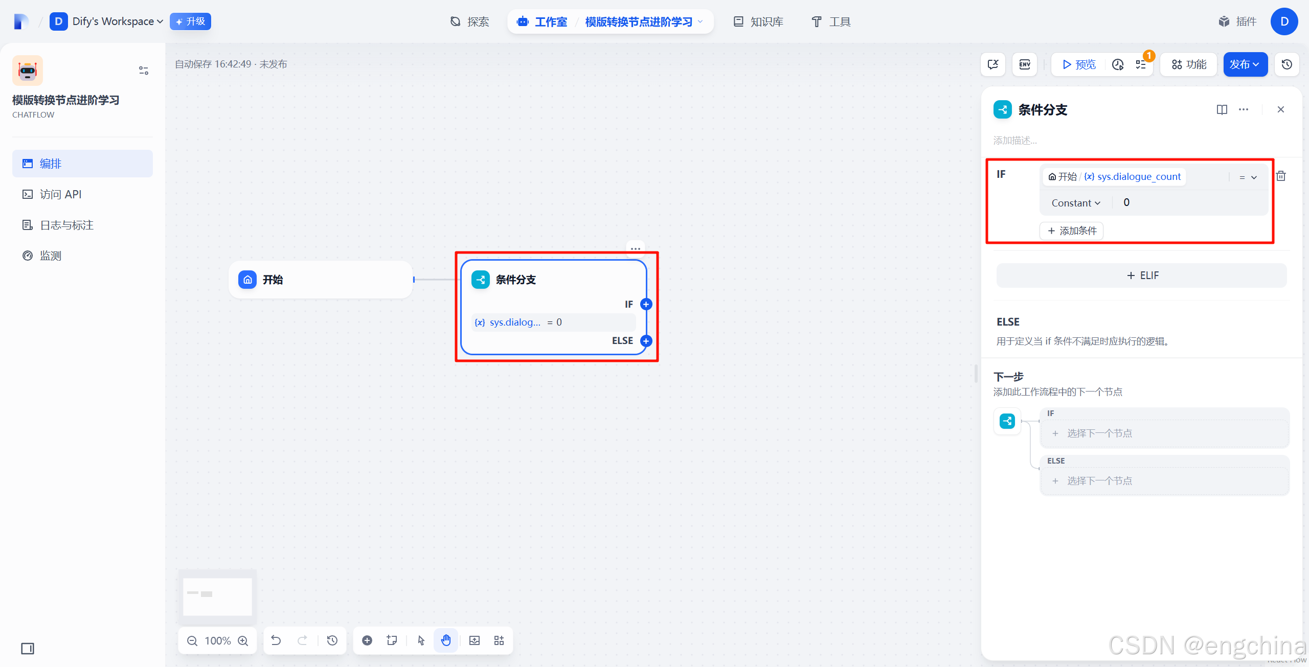Image resolution: width=1309 pixels, height=667 pixels.
Task: Click the checklist icon with badge
Action: click(x=1141, y=64)
